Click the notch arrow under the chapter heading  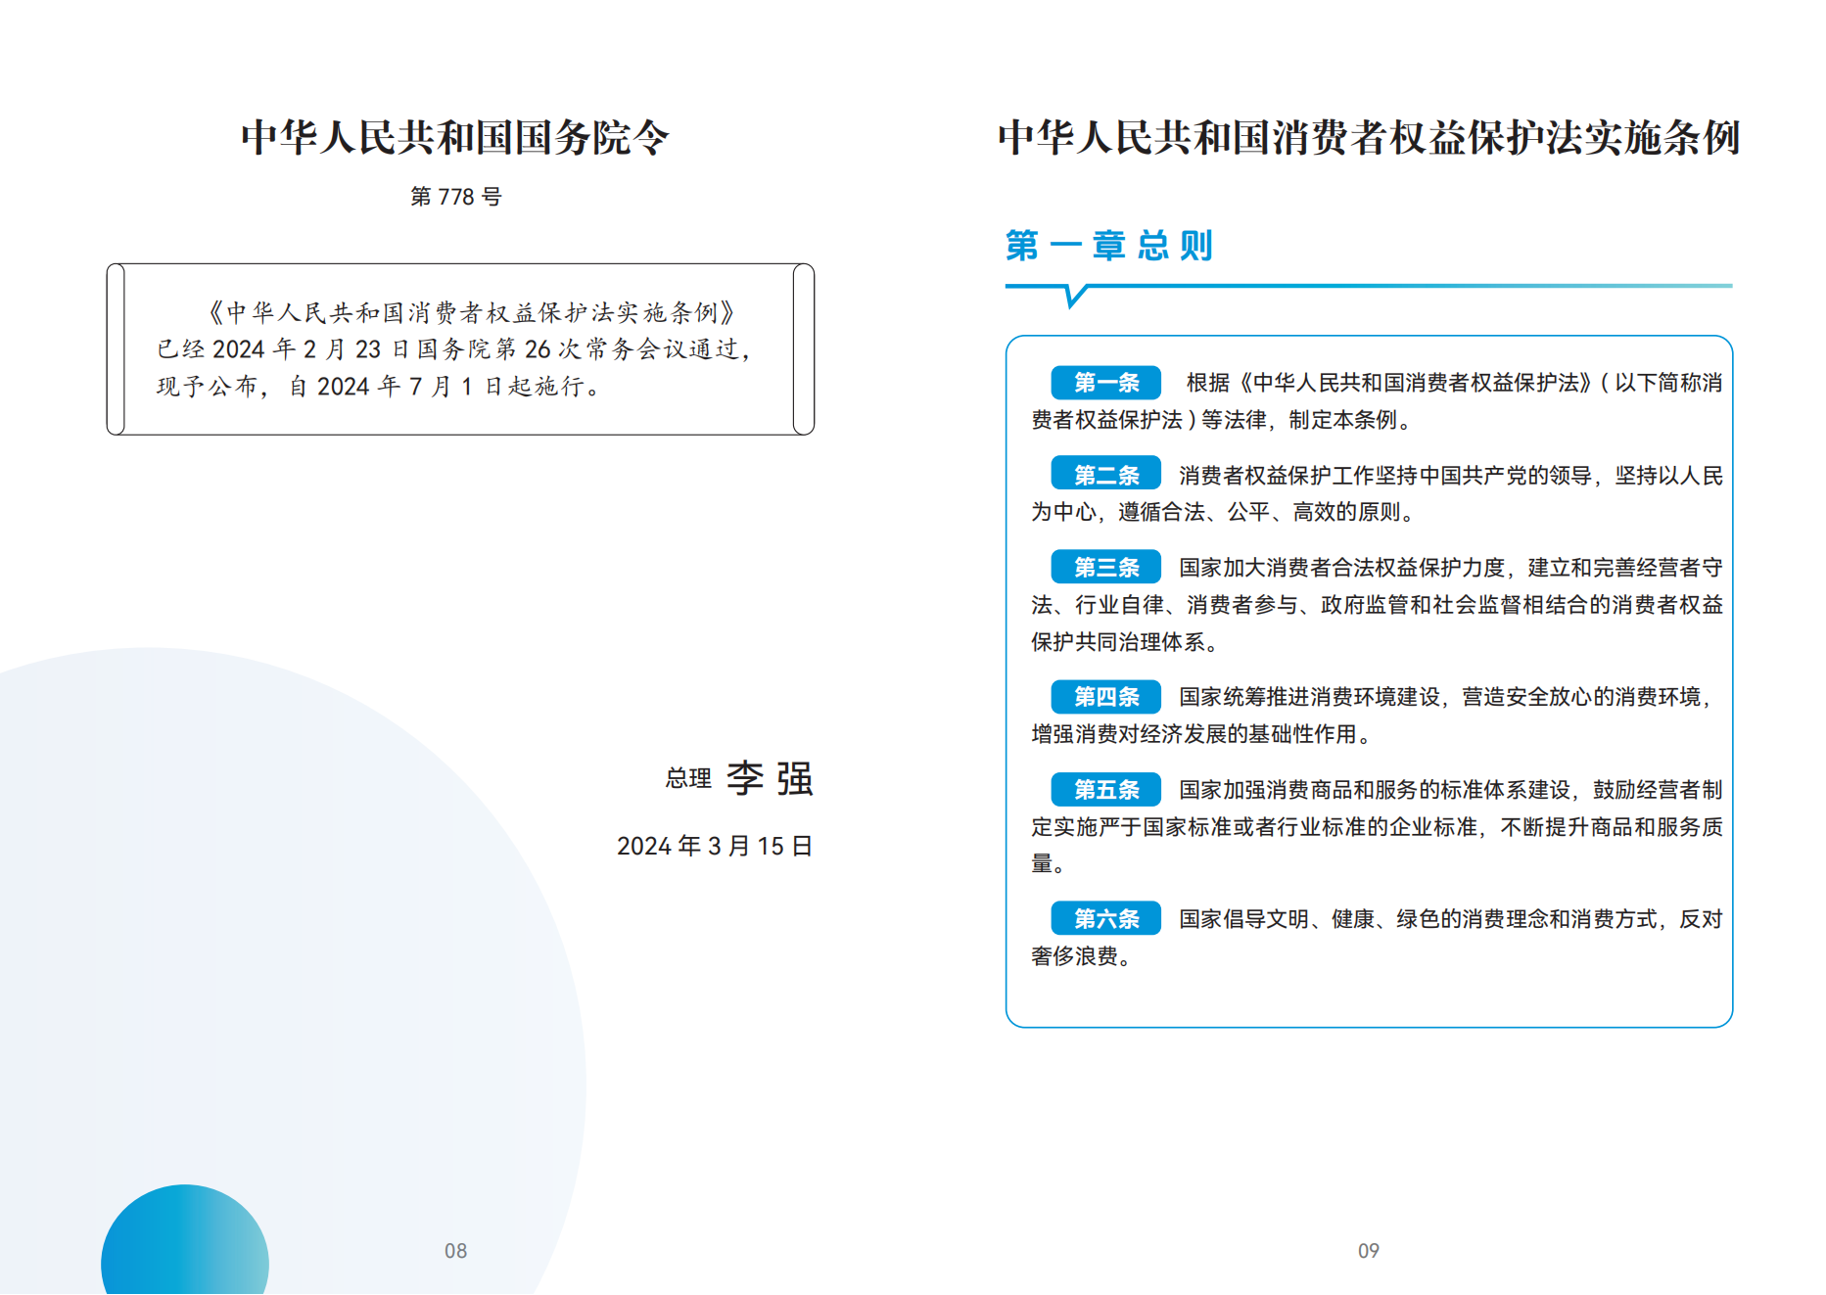(1075, 296)
